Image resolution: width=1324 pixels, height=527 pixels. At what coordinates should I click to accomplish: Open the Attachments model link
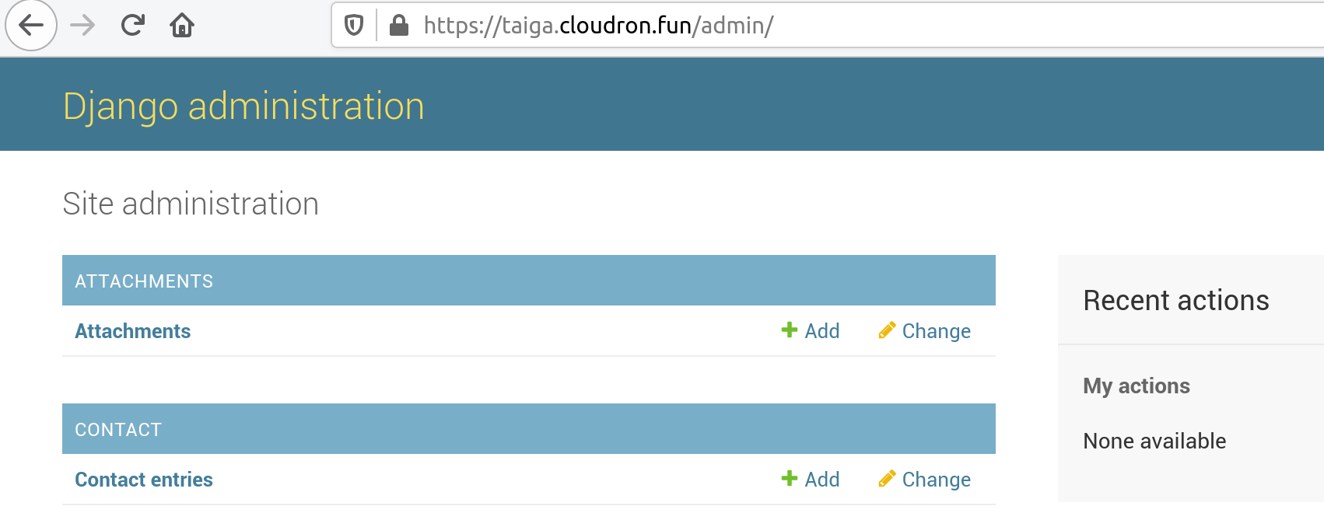132,331
